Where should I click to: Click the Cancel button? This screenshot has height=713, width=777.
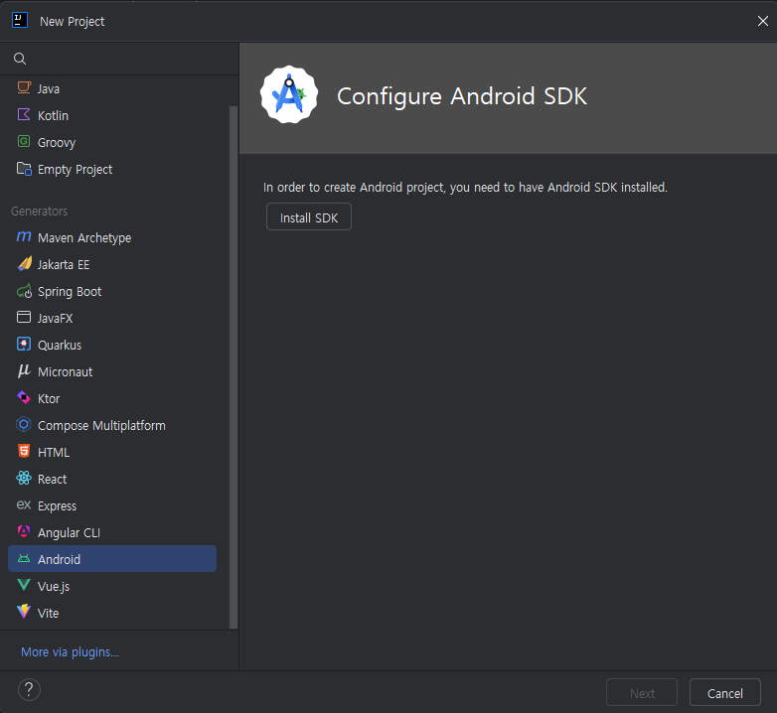725,692
